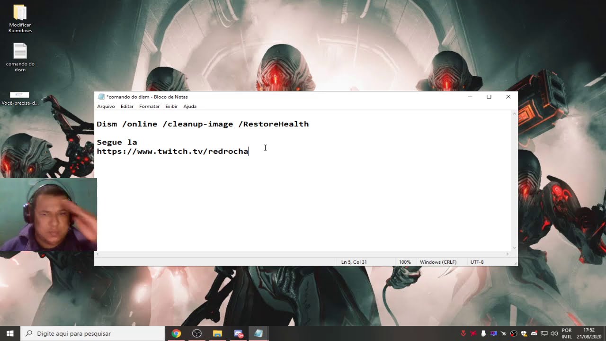Image resolution: width=606 pixels, height=341 pixels.
Task: Open the clock showing 17:52 21/08/2020
Action: tap(589, 333)
